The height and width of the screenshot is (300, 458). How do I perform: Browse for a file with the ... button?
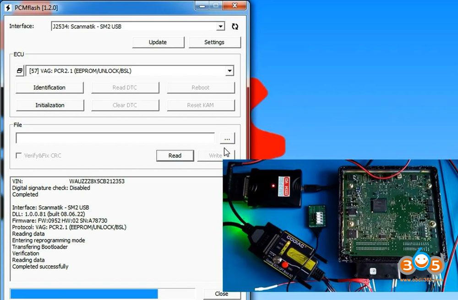point(227,138)
